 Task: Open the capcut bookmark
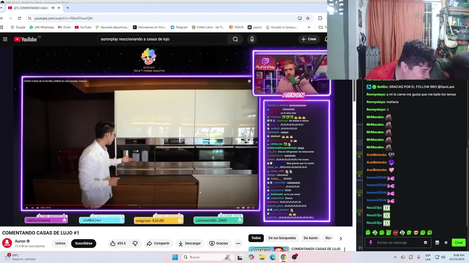[x=255, y=27]
